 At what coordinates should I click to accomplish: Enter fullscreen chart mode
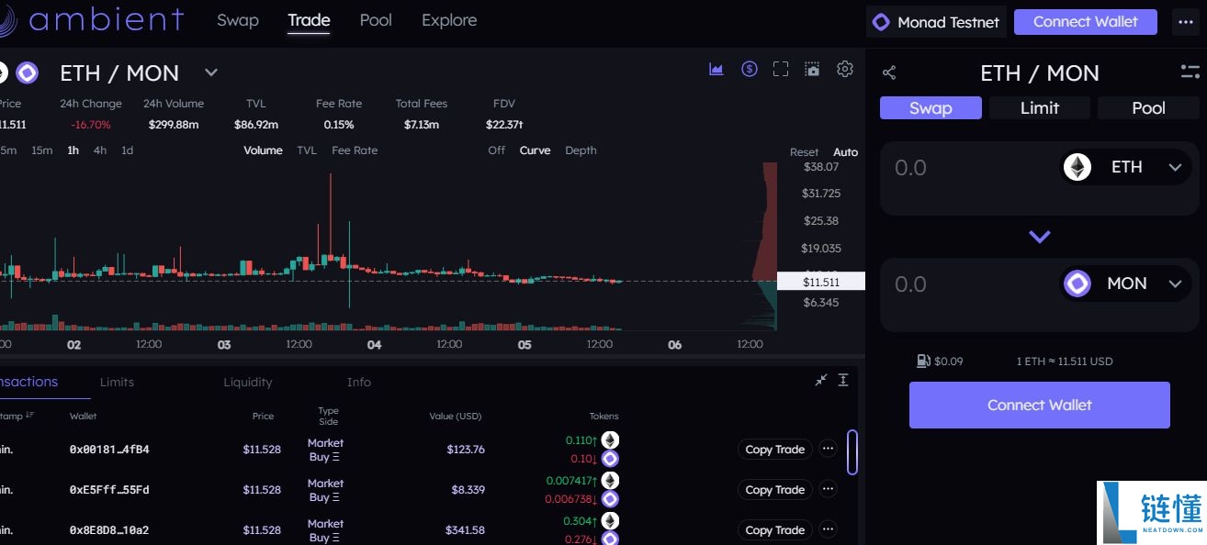click(x=781, y=69)
